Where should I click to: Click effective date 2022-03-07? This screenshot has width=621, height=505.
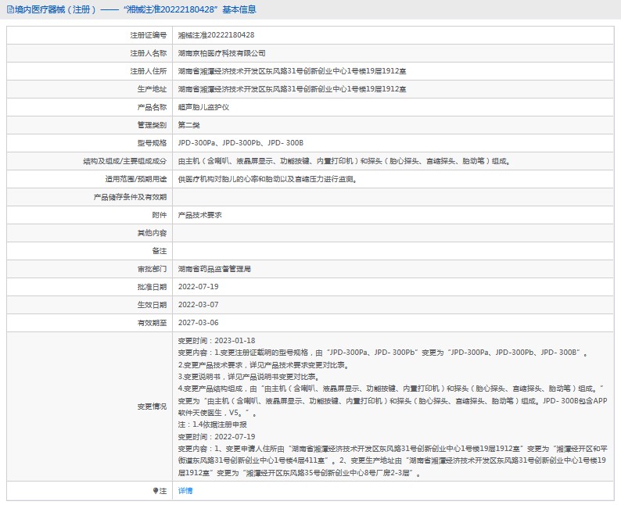(198, 305)
